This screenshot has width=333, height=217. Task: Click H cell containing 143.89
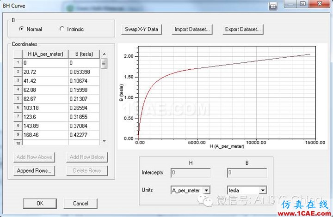pyautogui.click(x=45, y=126)
